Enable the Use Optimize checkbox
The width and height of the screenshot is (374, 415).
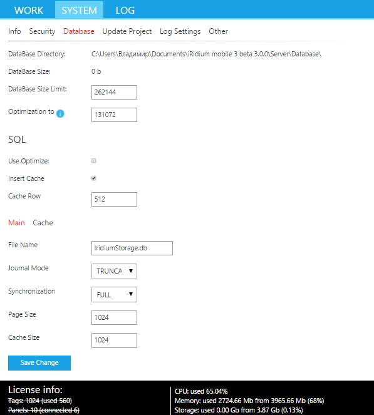pos(94,161)
